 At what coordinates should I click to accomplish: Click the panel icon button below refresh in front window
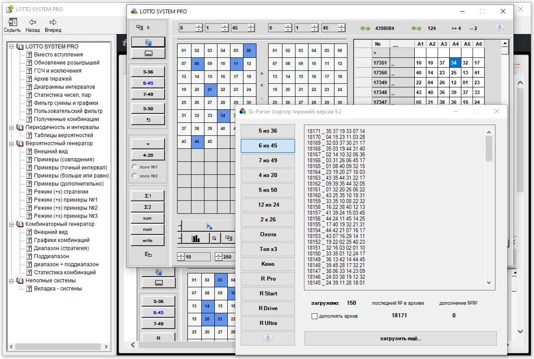coord(148,53)
